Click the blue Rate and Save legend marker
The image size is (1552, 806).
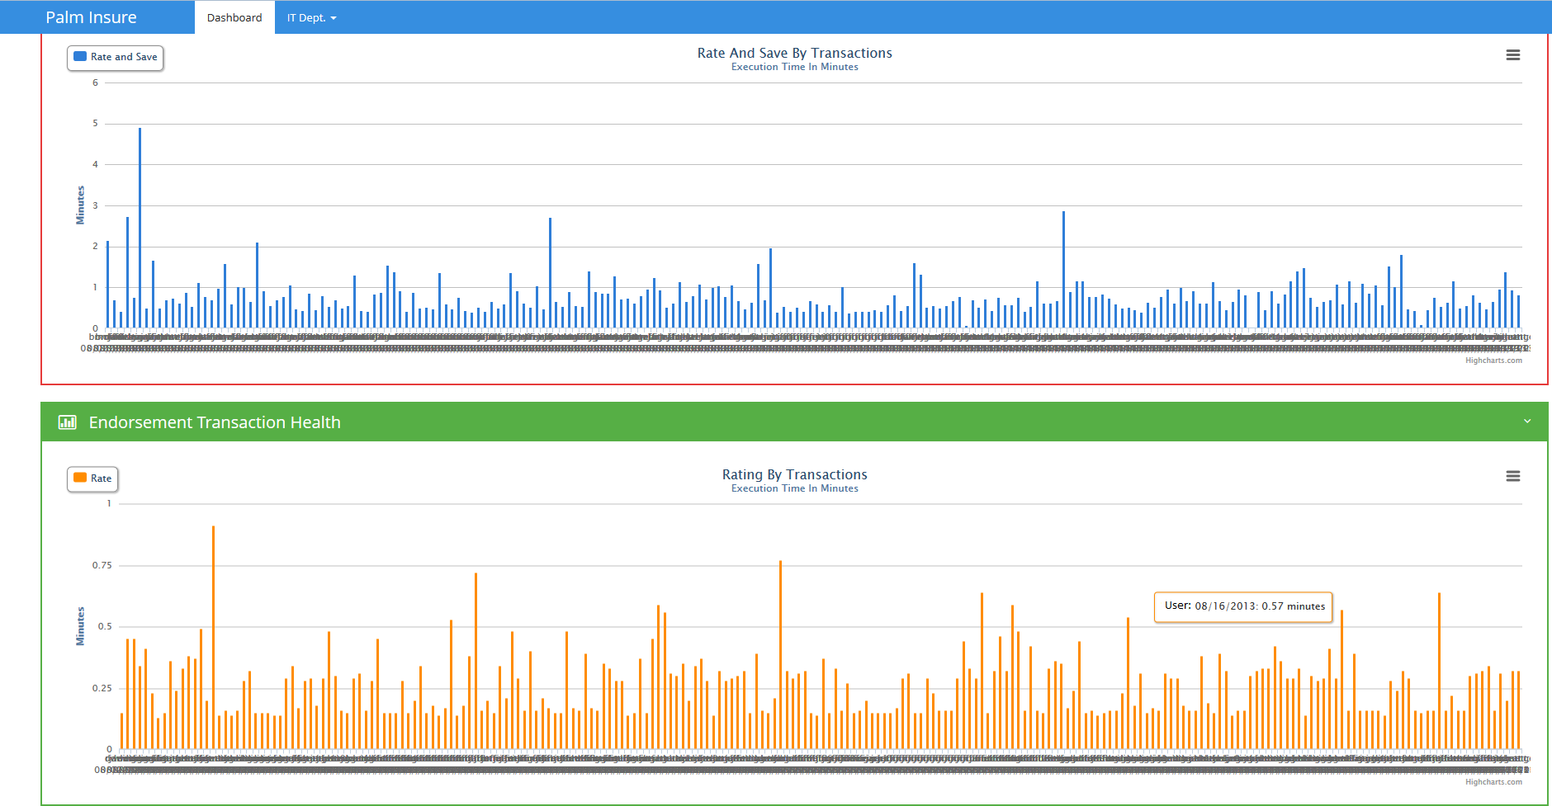point(80,57)
